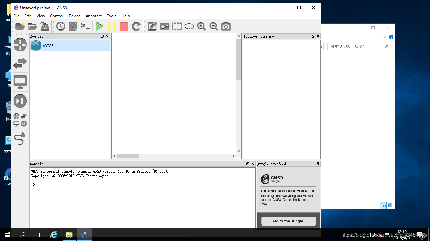Browse routers in device sidebar
The height and width of the screenshot is (241, 430).
[x=20, y=45]
